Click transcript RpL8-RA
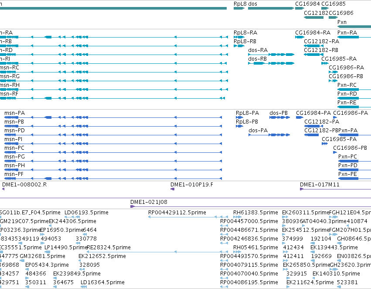The height and width of the screenshot is (289, 371). point(245,33)
